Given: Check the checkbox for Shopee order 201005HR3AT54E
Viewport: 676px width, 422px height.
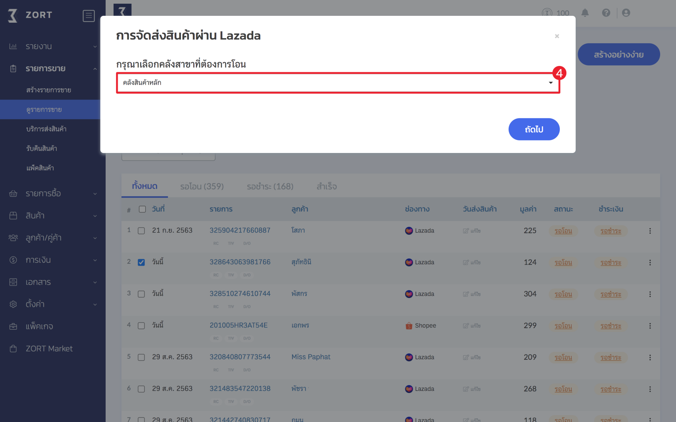Looking at the screenshot, I should (141, 326).
